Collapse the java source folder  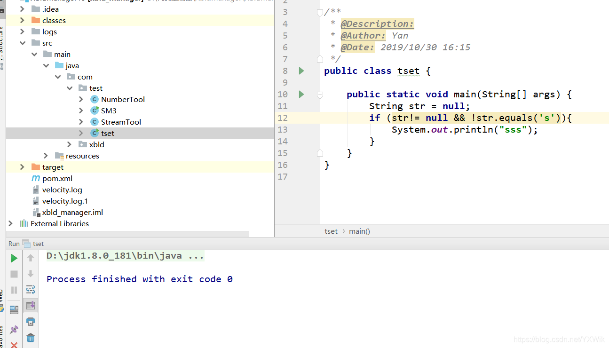(x=46, y=65)
